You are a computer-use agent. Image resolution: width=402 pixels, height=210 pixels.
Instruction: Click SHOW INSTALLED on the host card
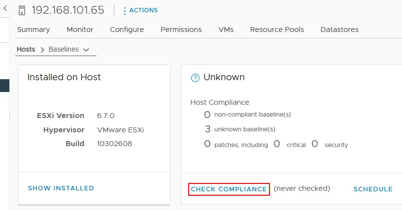(x=61, y=188)
